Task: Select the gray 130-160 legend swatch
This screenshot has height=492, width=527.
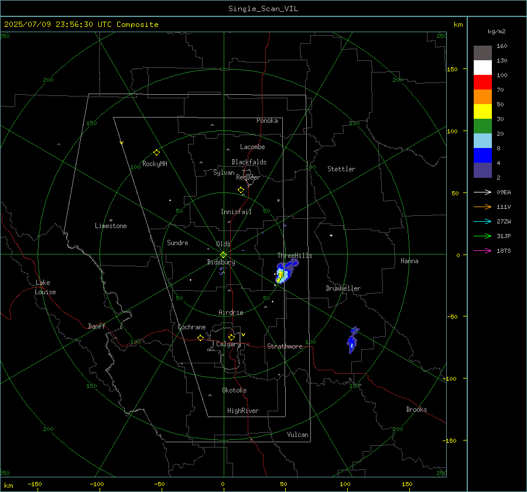Action: 482,53
